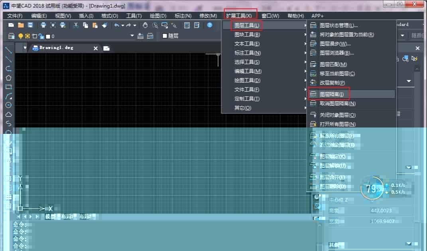Click the Copy icon in toolbar
The image size is (427, 251).
[85, 25]
